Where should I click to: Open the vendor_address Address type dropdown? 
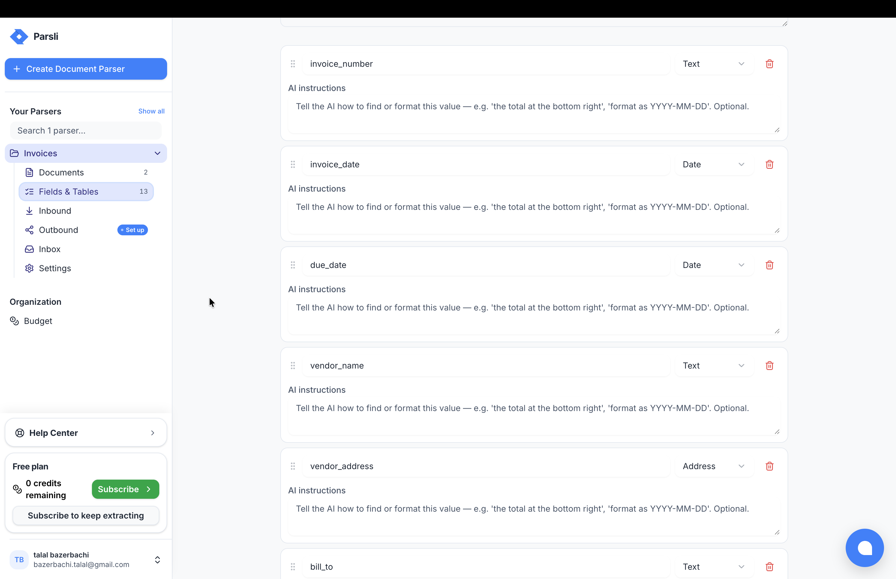pos(714,466)
